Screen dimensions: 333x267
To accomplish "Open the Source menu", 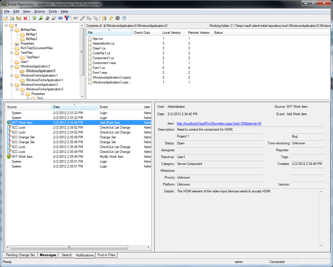I will (x=39, y=11).
